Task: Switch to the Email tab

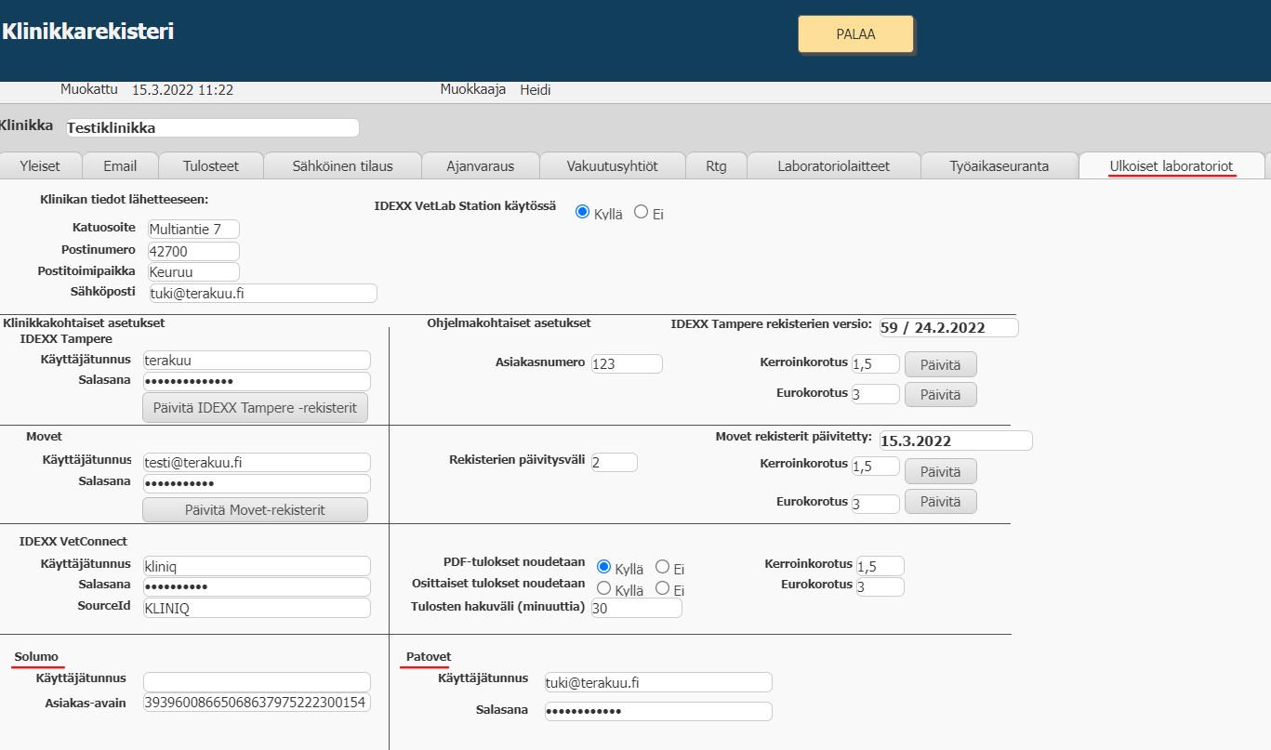Action: 120,165
